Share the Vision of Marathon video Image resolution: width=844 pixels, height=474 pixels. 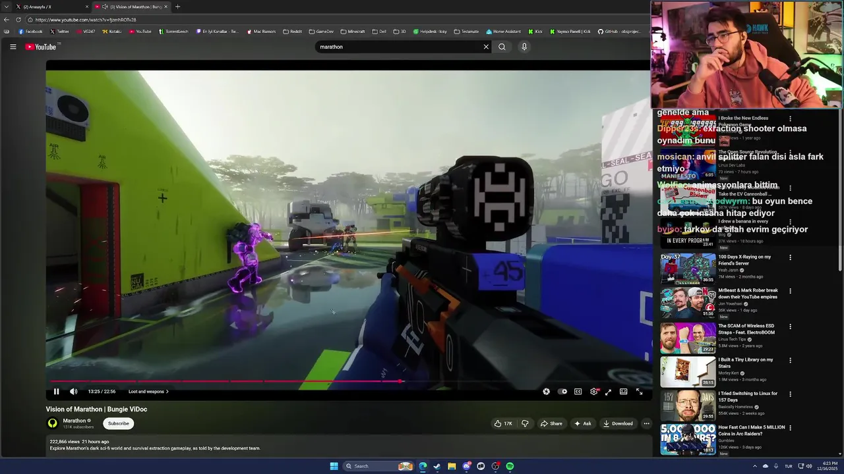point(551,423)
